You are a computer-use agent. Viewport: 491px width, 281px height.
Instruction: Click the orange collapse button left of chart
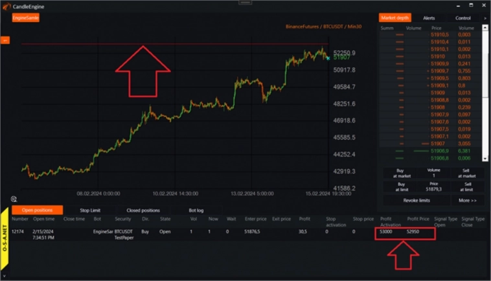(x=5, y=40)
